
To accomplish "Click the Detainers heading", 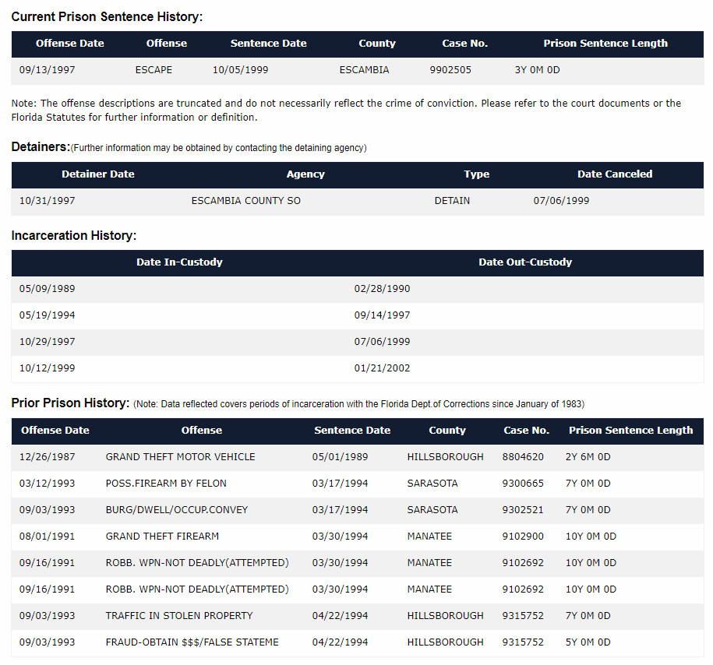I will point(41,147).
